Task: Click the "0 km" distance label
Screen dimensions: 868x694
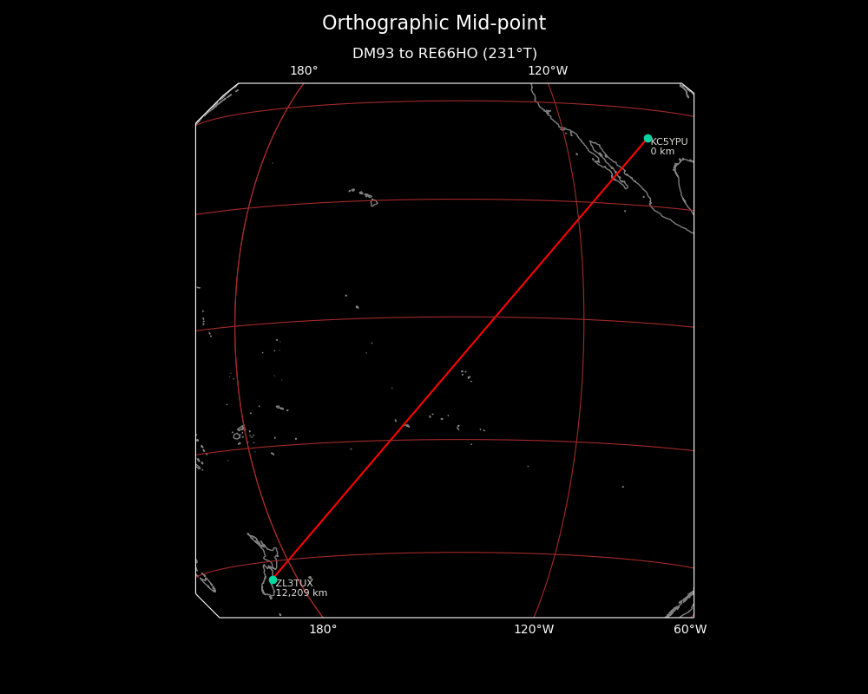Action: pyautogui.click(x=662, y=152)
